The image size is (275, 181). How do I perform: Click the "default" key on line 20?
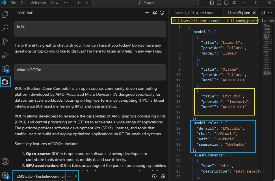[206, 128]
